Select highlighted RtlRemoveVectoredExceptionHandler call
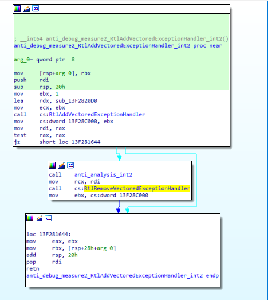 (x=137, y=189)
